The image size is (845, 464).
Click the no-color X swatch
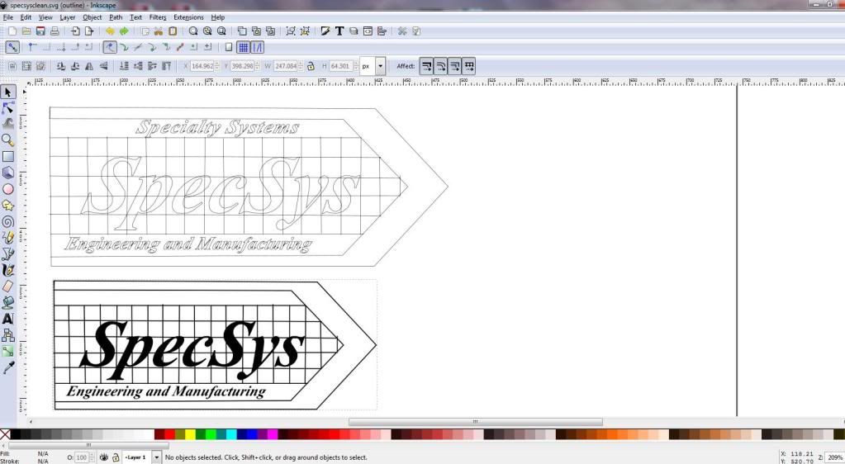[5, 434]
